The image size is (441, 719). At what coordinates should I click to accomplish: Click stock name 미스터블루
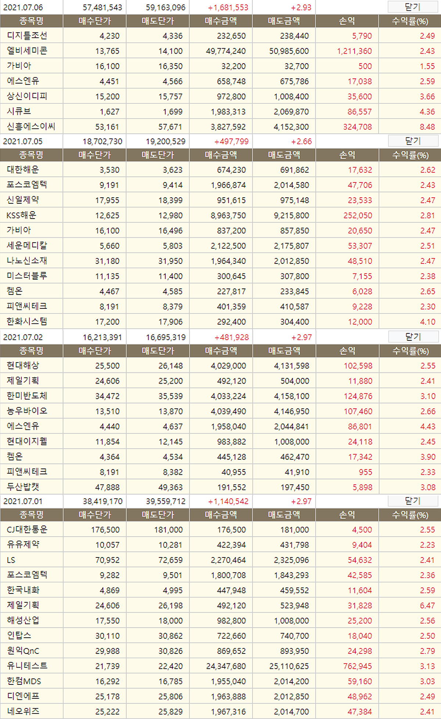click(x=27, y=276)
